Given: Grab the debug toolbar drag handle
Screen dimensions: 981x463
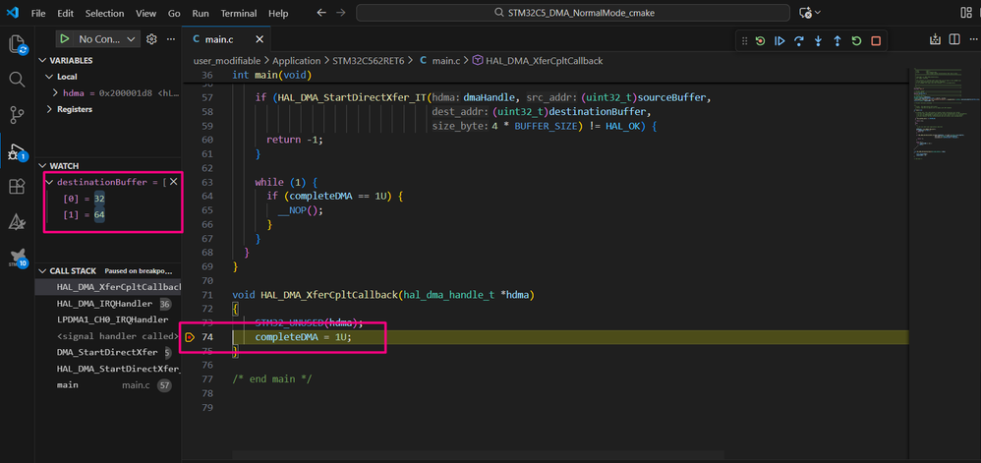Looking at the screenshot, I should pyautogui.click(x=744, y=40).
